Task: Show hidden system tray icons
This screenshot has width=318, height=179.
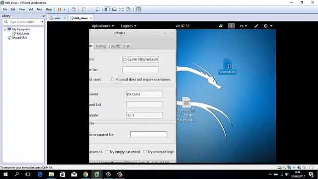Action: coord(270,175)
